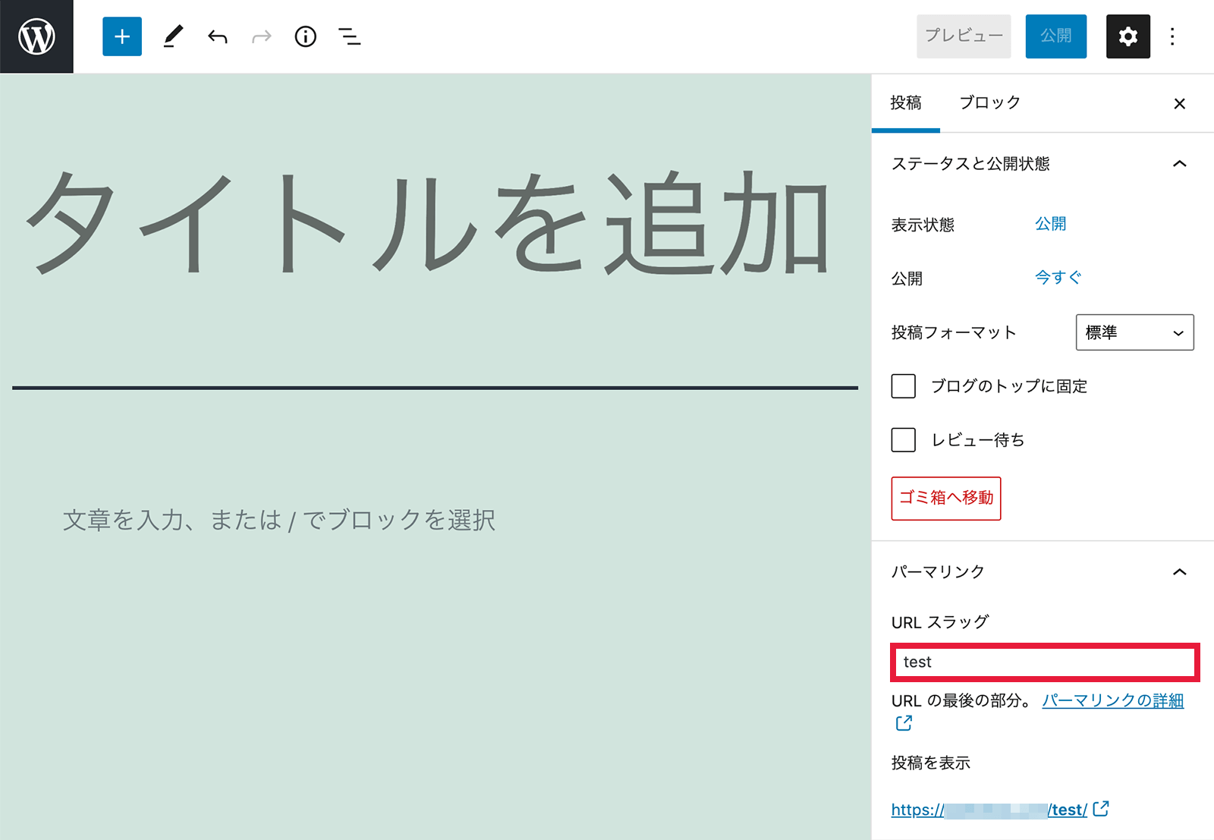Screen dimensions: 1214x840
Task: Undo the last change
Action: click(218, 36)
